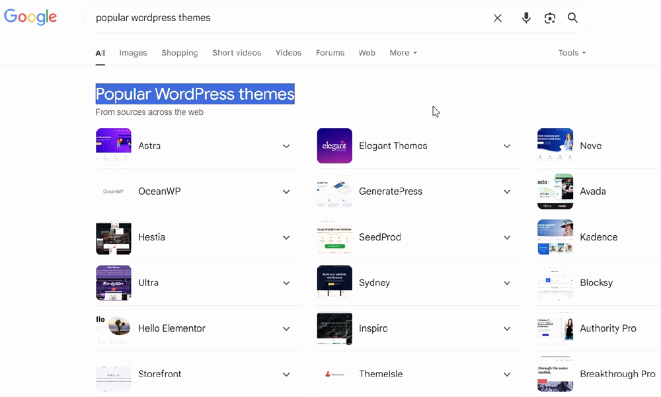Click the OceanWP logo thumbnail
661x397 pixels.
pos(114,192)
